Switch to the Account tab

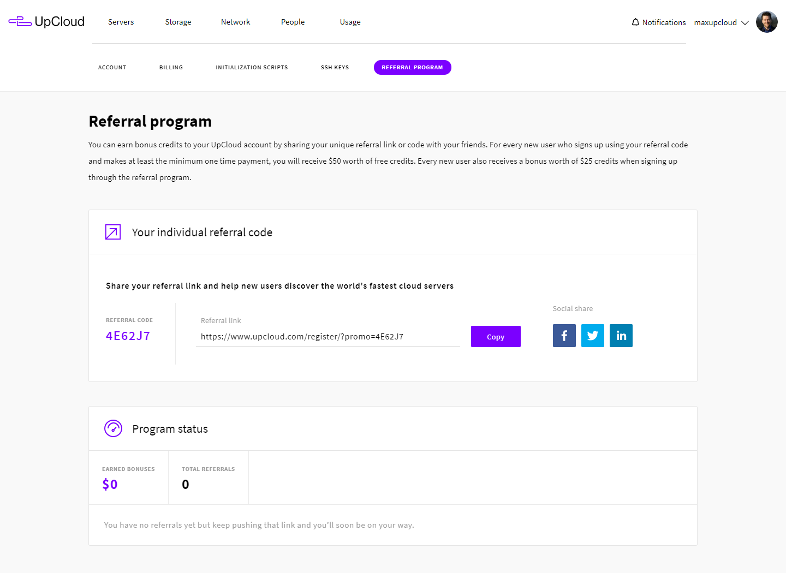[x=112, y=68]
